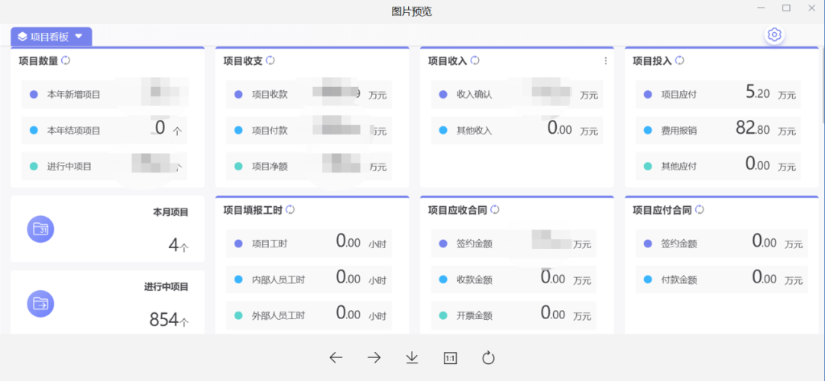Click the 本月项目 folder icon
825x381 pixels.
(40, 229)
